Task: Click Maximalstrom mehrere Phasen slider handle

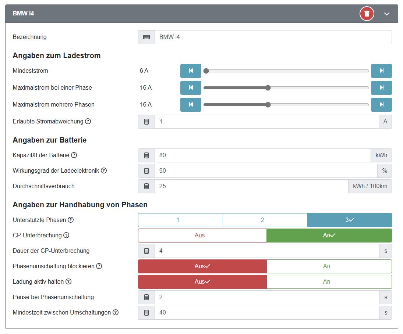Action: point(268,105)
